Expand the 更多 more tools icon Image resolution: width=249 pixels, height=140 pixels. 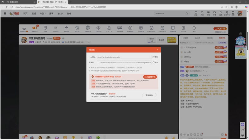(x=194, y=29)
